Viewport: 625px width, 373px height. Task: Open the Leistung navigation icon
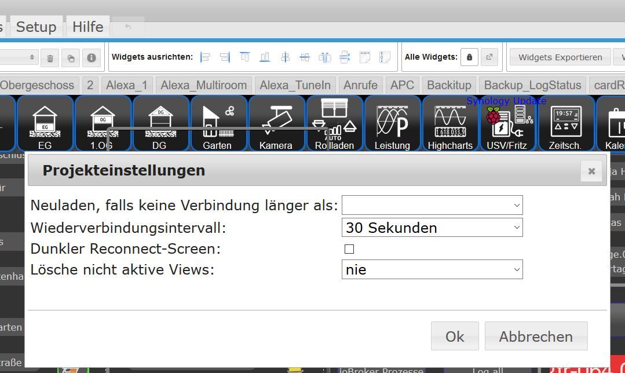click(392, 123)
